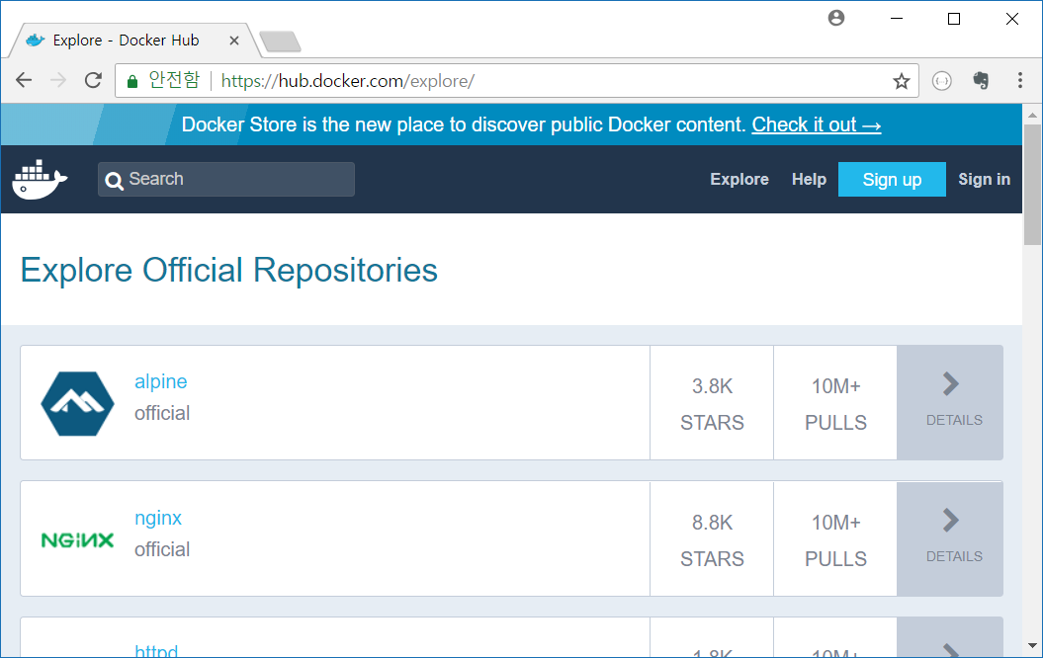Click the alpine hexagon logo
The image size is (1043, 658).
(x=77, y=403)
